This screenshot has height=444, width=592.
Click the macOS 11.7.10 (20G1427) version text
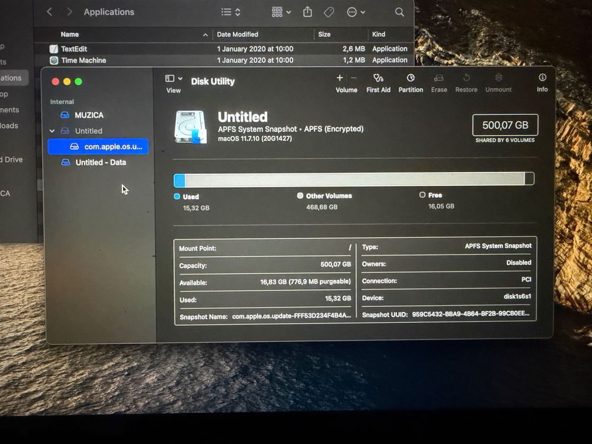255,138
